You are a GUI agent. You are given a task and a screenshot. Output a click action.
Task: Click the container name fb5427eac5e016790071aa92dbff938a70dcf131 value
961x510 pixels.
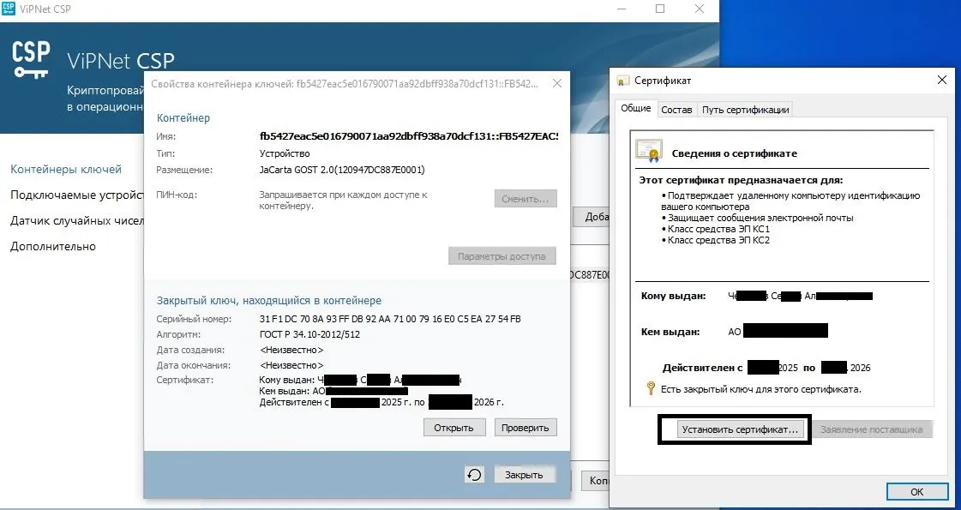pyautogui.click(x=409, y=136)
